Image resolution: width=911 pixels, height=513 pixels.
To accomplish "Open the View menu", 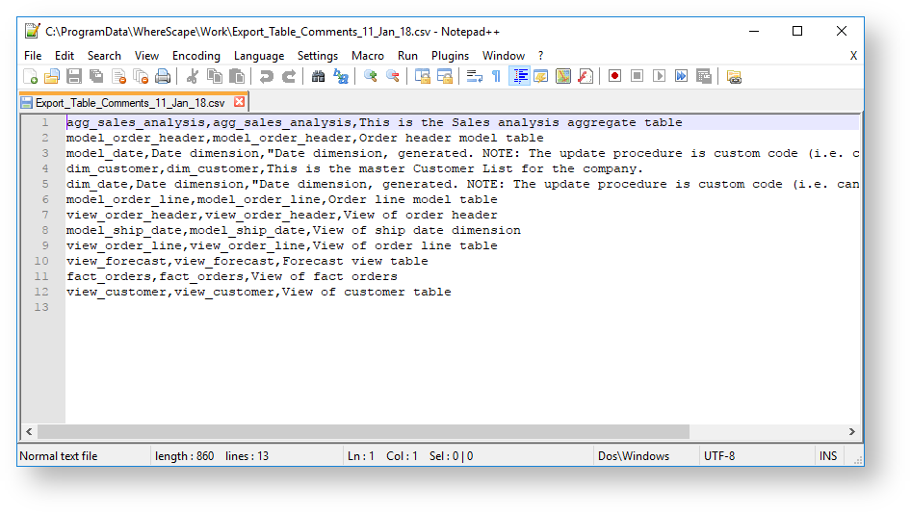I will [147, 56].
